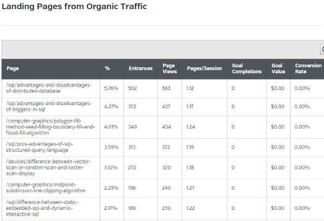Click pages/session value 1.17
Screen dimensions: 324x221
click(190, 107)
